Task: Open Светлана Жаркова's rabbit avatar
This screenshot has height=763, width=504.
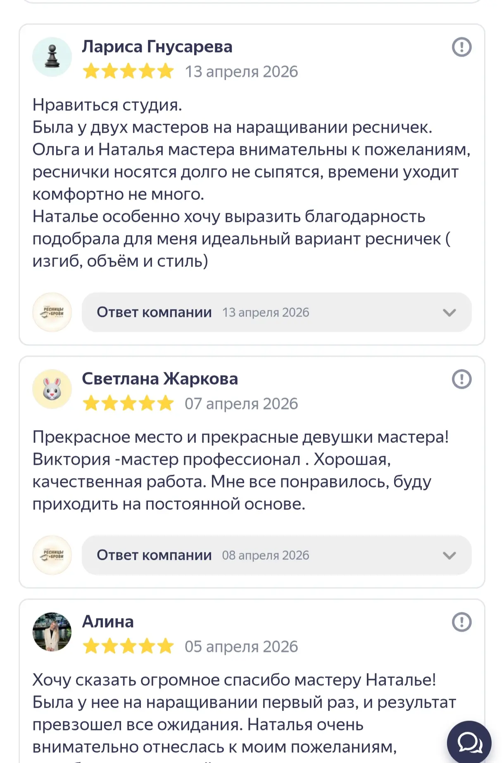Action: tap(52, 389)
